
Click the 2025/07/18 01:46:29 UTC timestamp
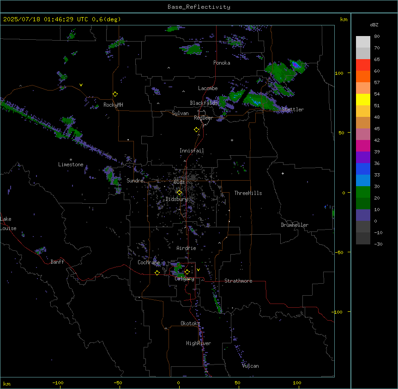[45, 19]
